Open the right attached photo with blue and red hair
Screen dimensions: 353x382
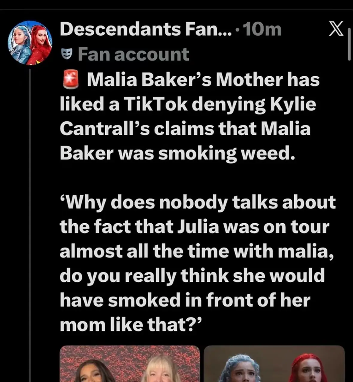coord(274,364)
